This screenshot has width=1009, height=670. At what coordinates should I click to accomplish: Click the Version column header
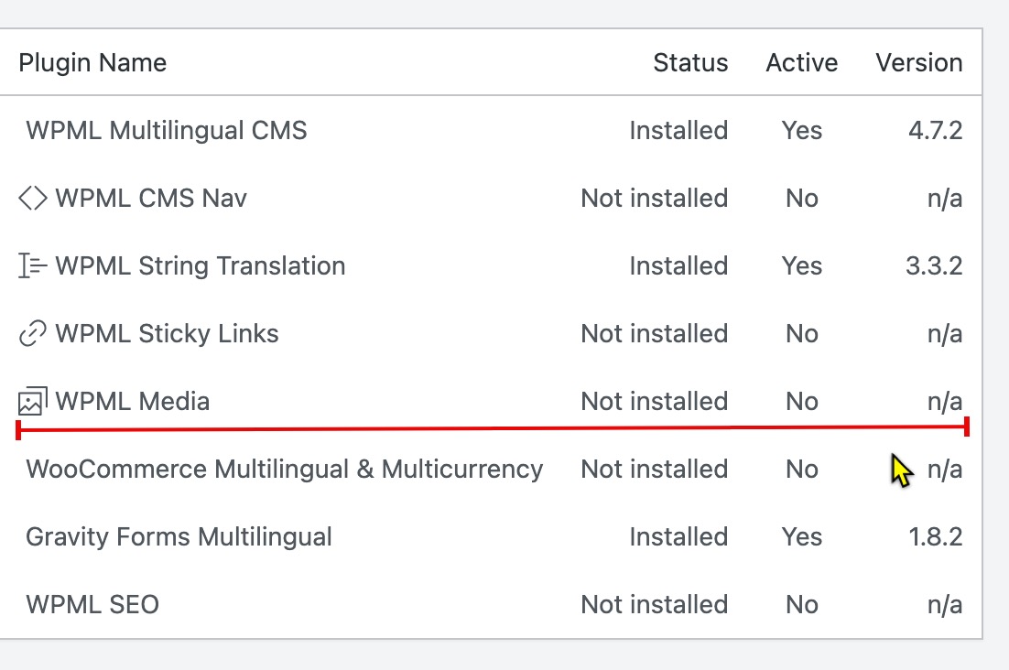[x=919, y=62]
